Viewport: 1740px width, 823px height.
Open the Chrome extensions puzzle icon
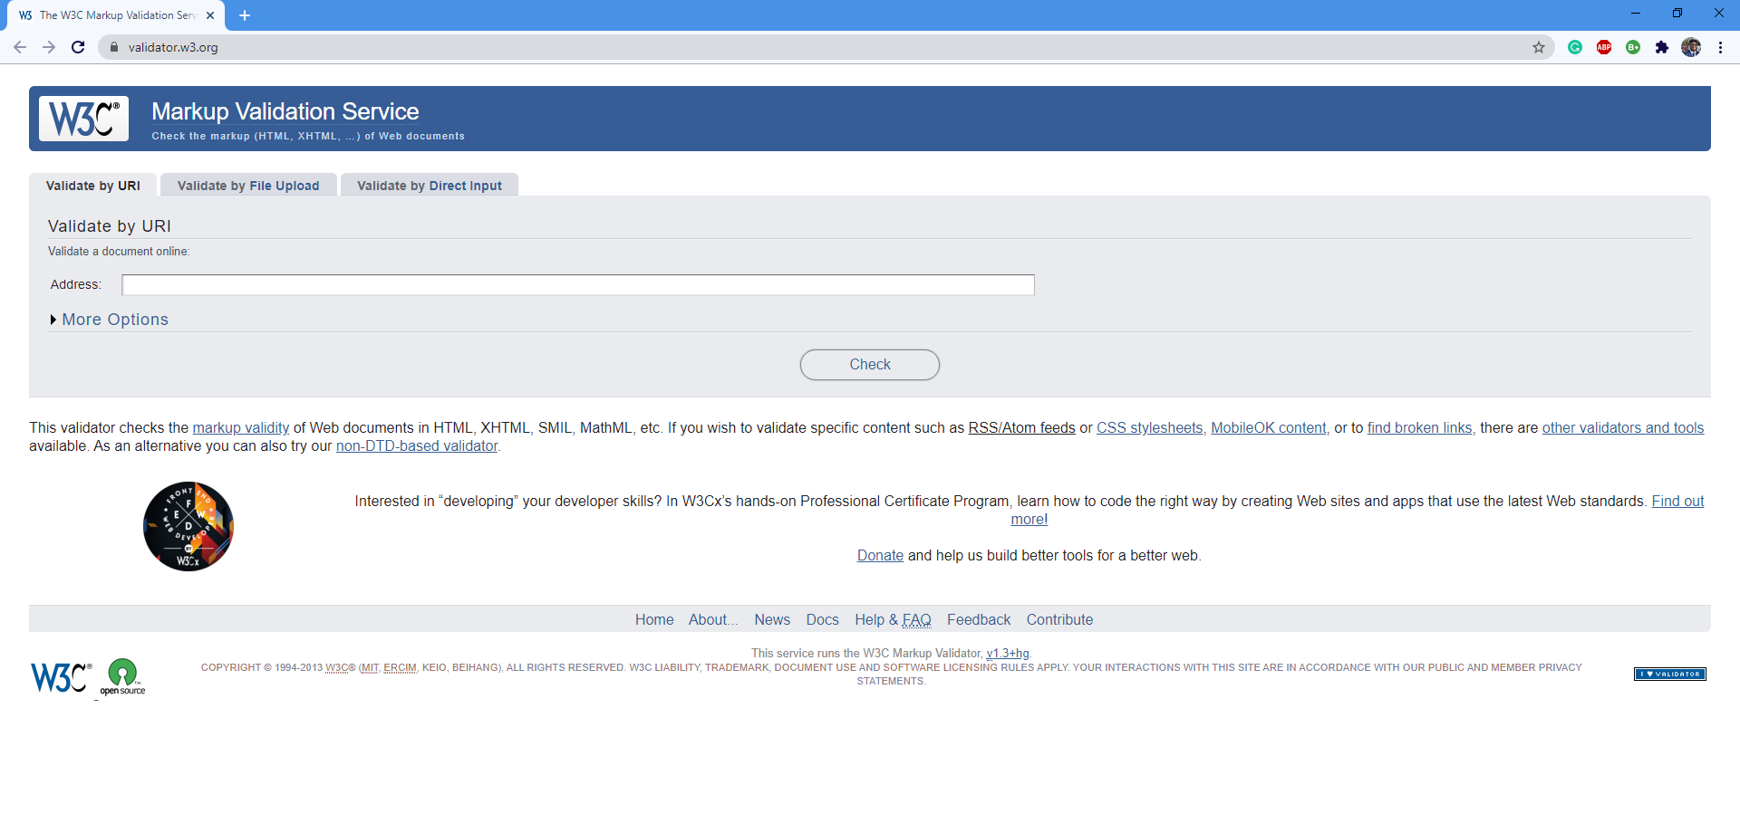[1663, 46]
